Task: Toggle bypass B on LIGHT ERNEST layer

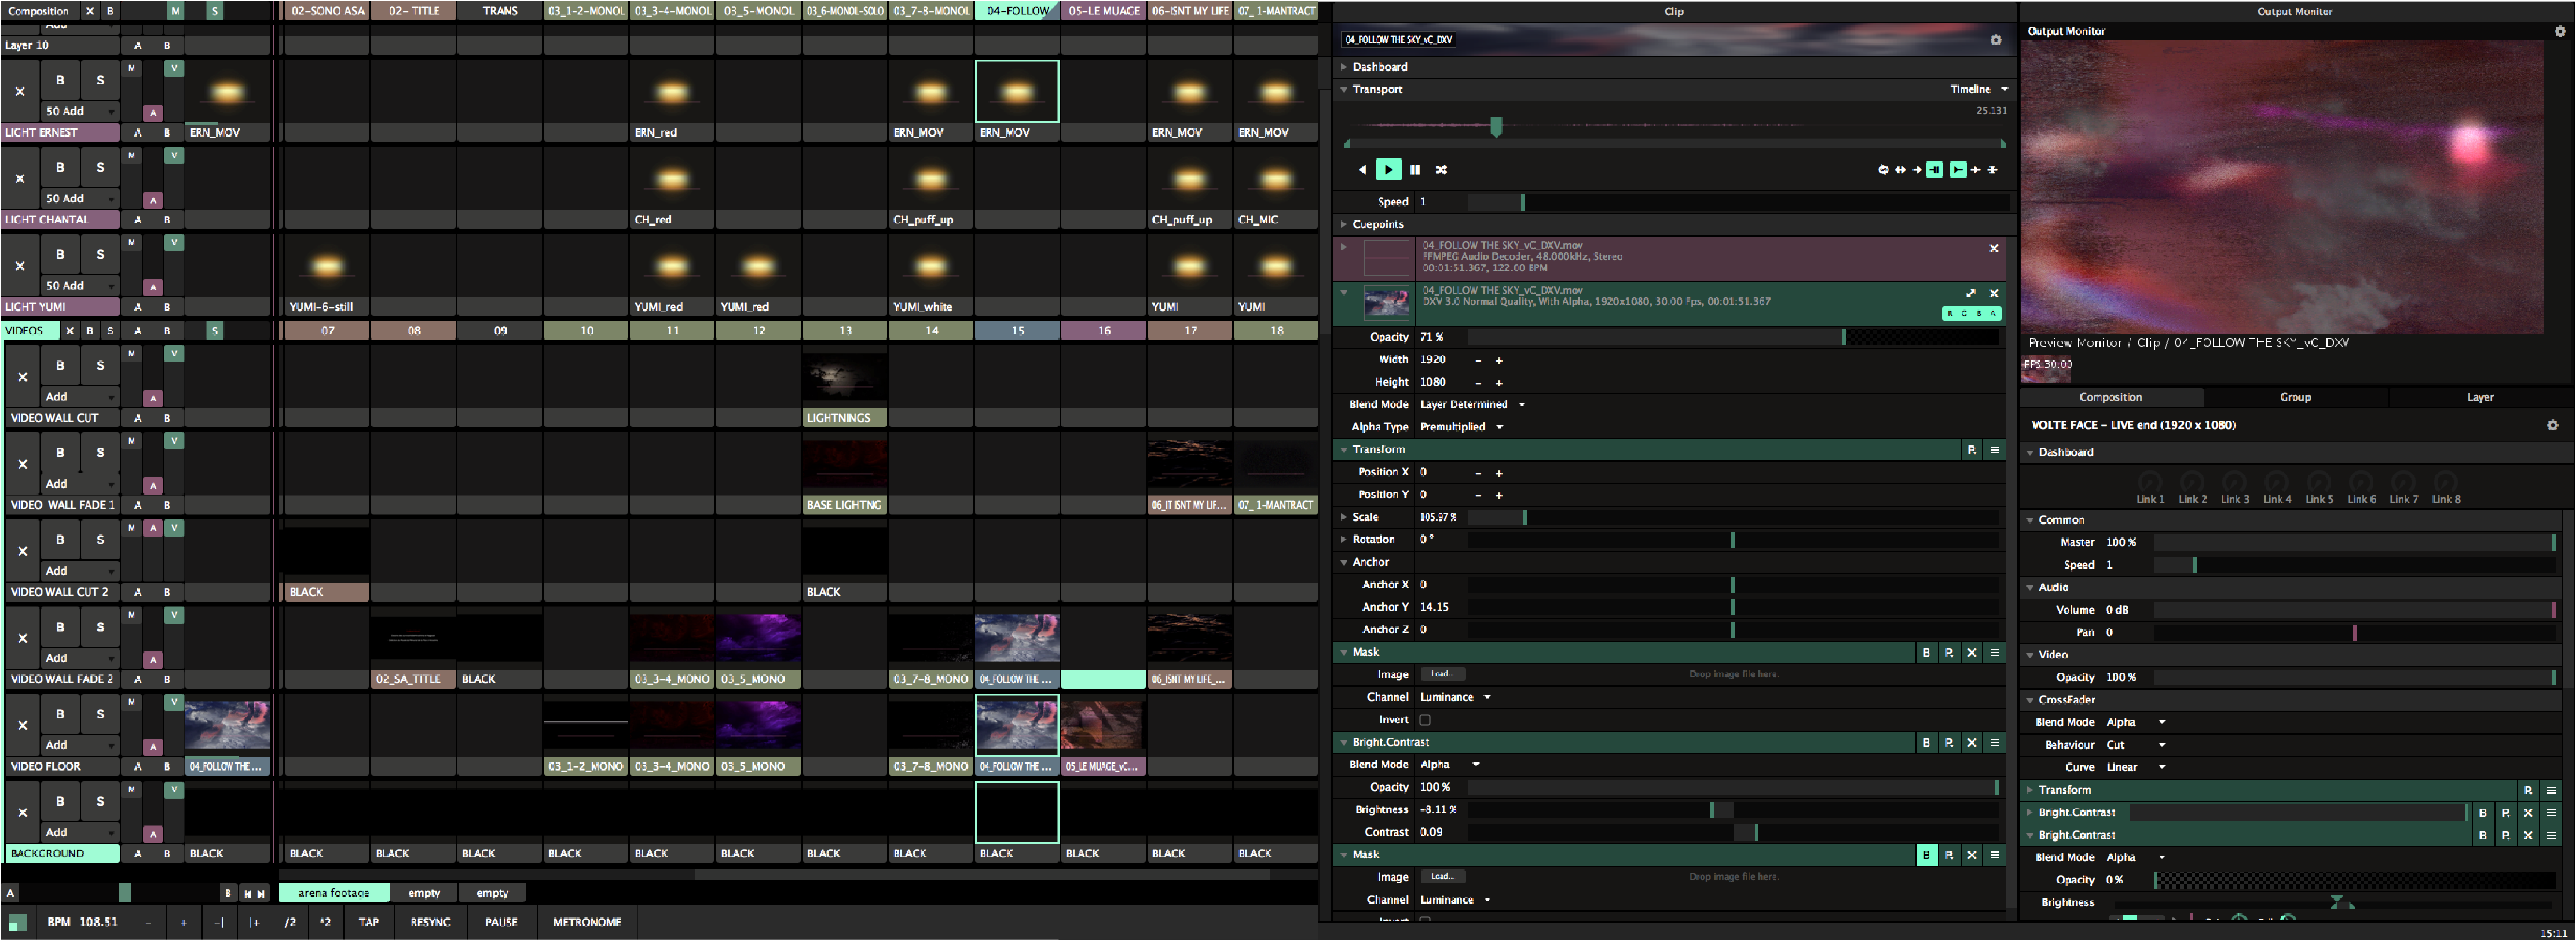Action: click(60, 80)
